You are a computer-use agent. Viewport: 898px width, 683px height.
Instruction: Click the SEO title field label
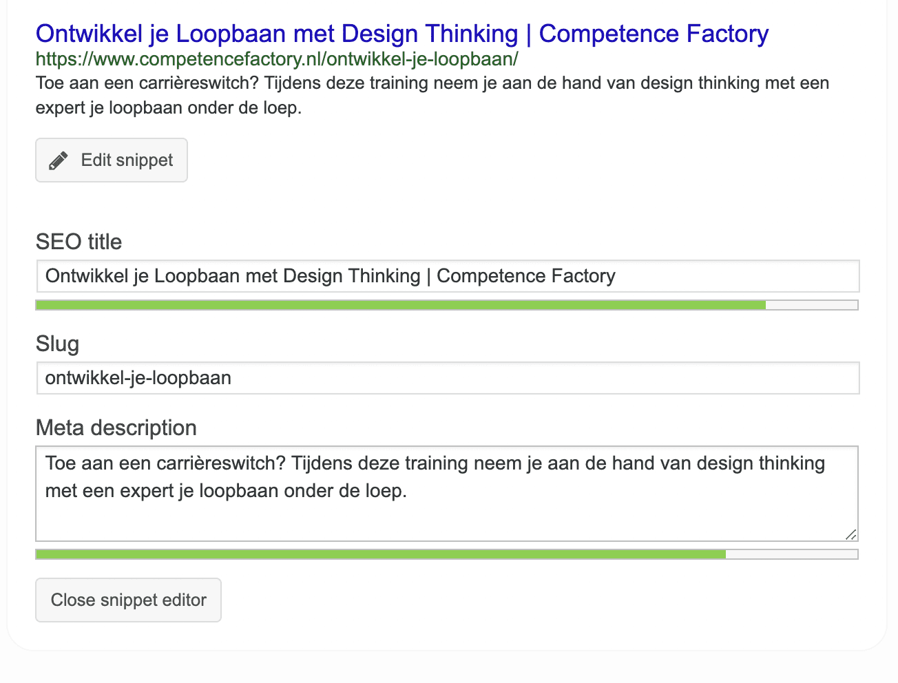point(79,242)
